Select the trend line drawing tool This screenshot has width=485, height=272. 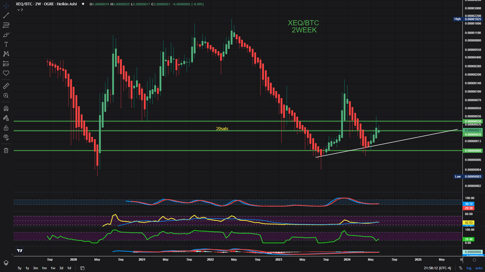pyautogui.click(x=6, y=15)
